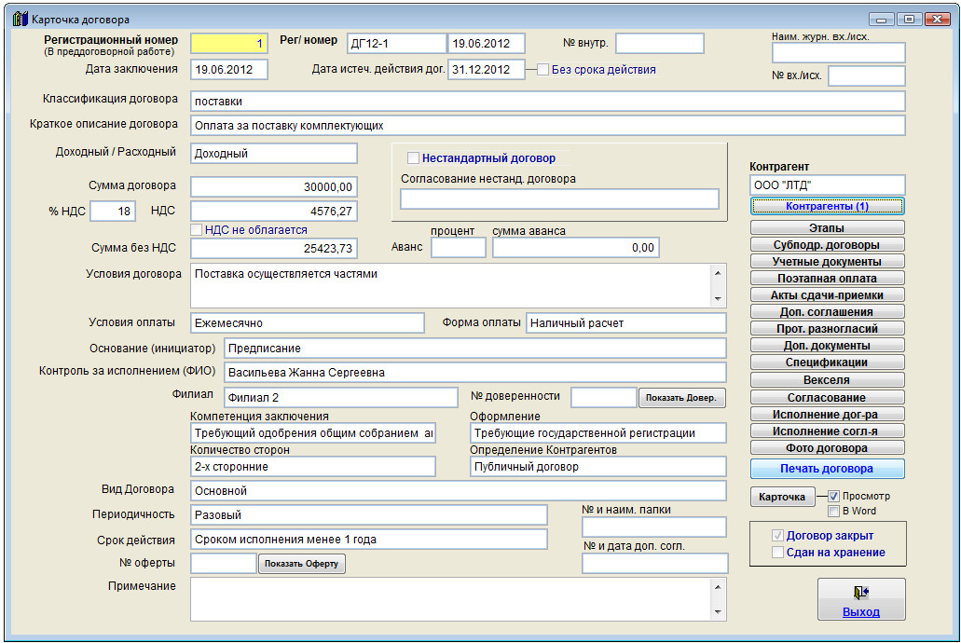961x643 pixels.
Task: Mark 'Сдан на хранение' checkbox
Action: [778, 553]
